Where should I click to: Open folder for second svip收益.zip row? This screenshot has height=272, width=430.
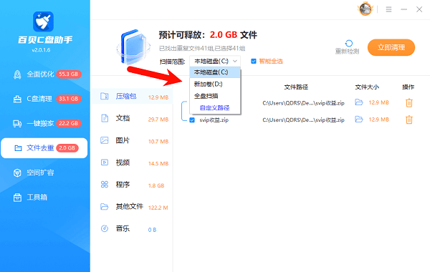coord(359,120)
